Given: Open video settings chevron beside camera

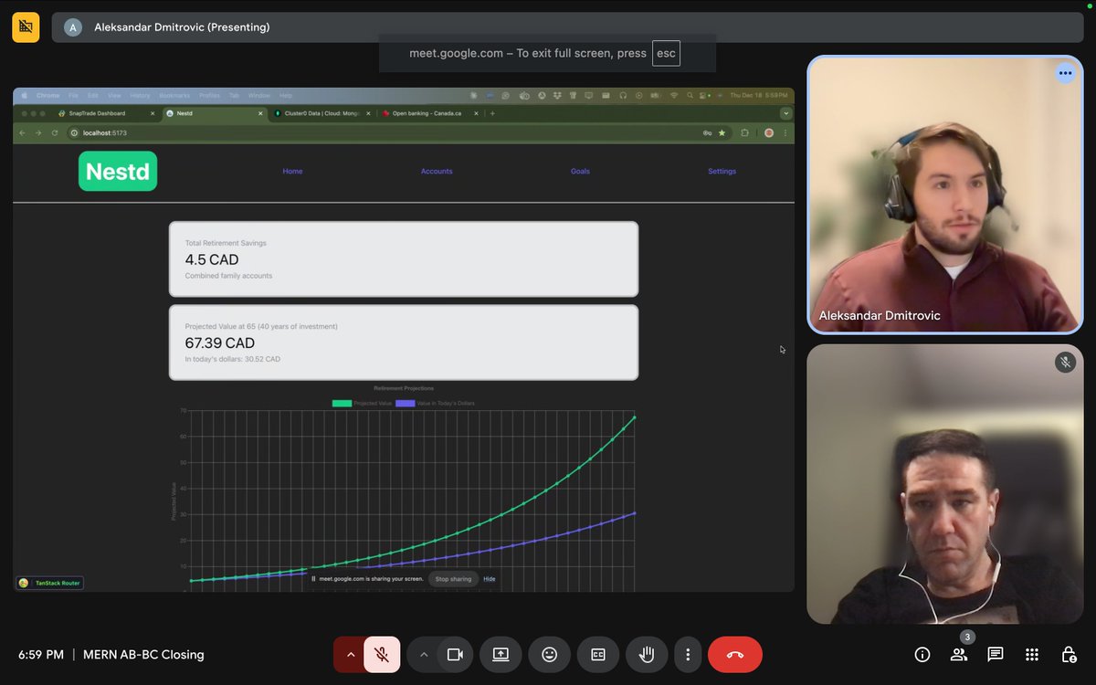Looking at the screenshot, I should click(x=423, y=654).
